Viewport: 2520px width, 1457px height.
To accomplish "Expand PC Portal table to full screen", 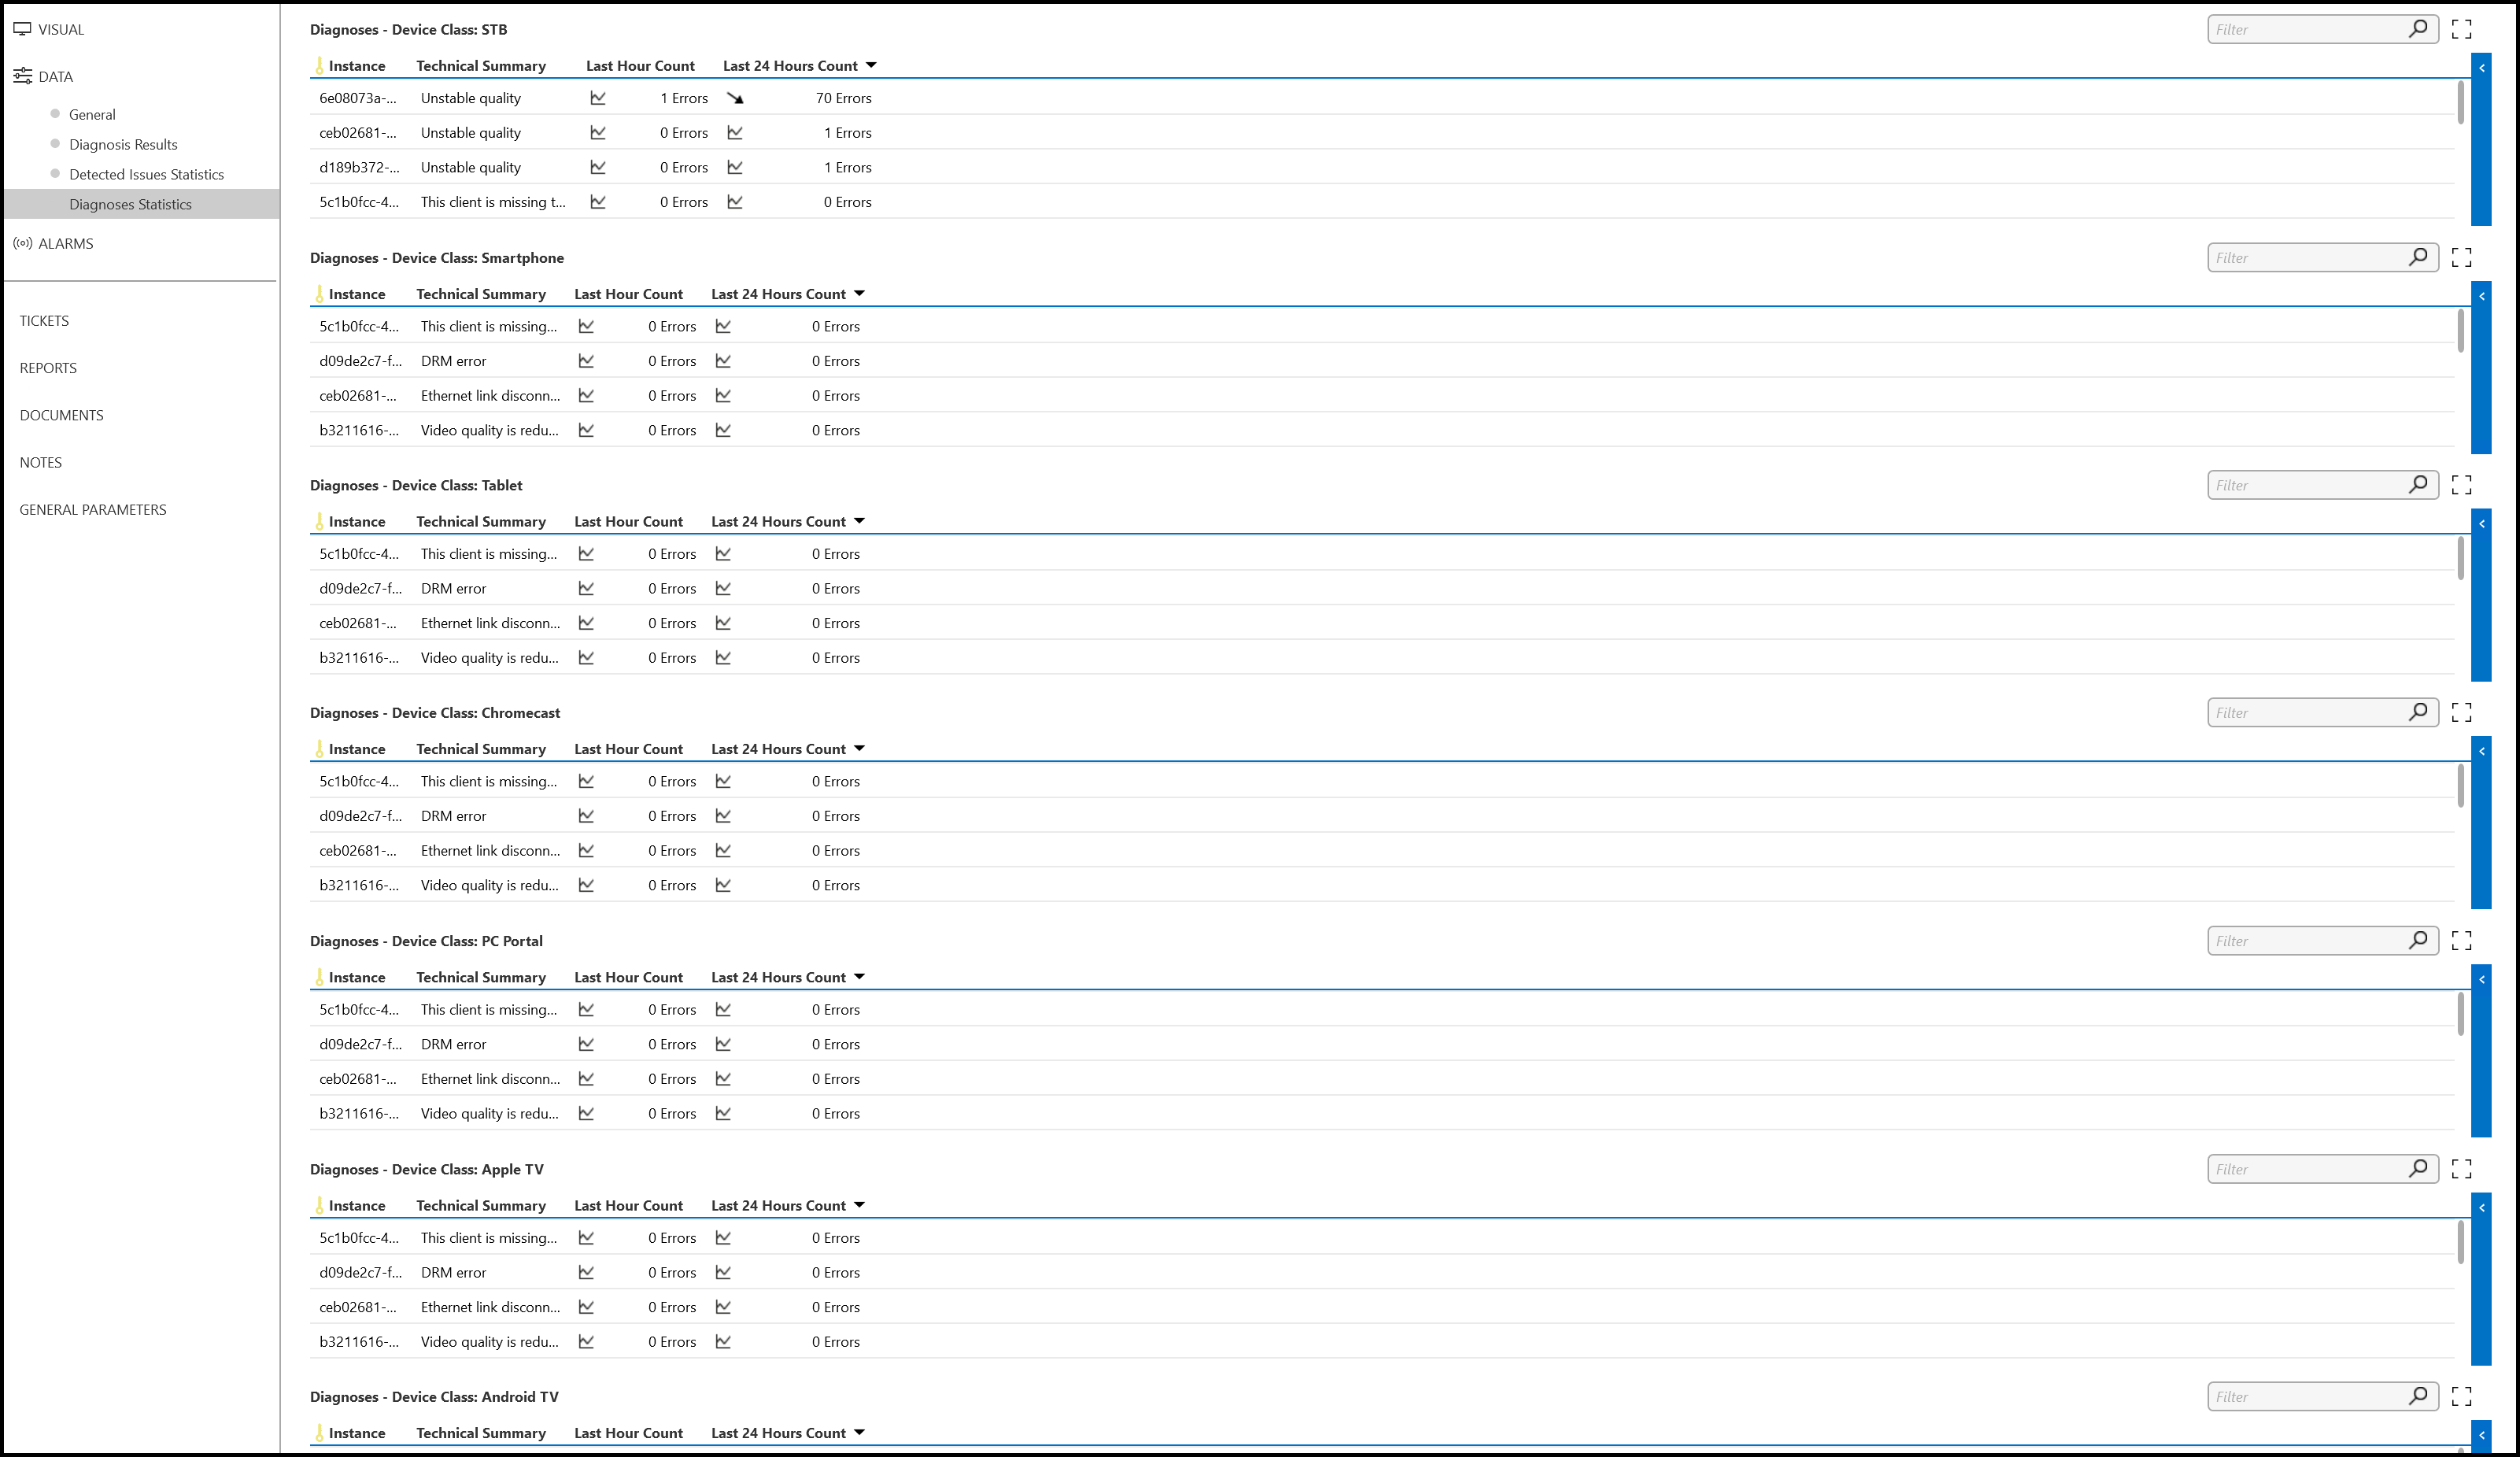I will 2461,940.
